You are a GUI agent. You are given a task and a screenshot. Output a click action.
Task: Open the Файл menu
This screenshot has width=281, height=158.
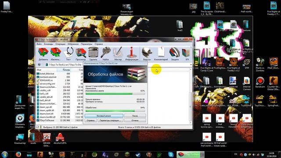39,44
